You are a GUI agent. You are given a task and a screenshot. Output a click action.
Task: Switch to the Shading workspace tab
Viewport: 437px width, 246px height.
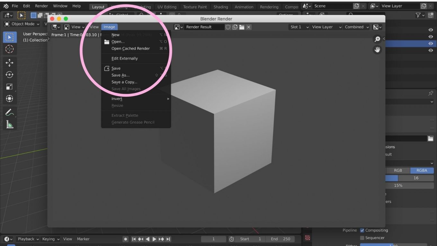coord(221,6)
